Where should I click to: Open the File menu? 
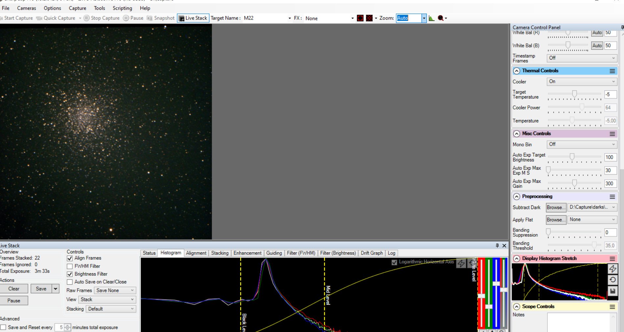click(6, 8)
